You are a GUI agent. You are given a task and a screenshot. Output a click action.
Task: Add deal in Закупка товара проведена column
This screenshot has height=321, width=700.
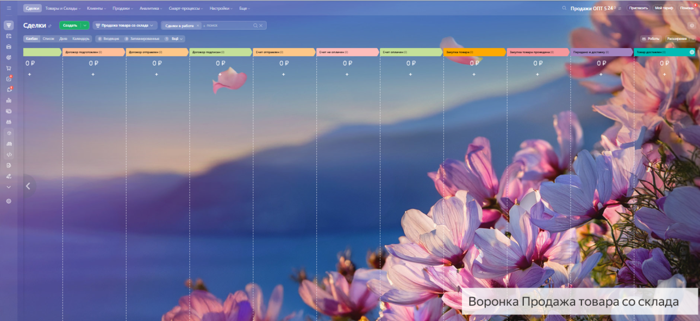(537, 74)
